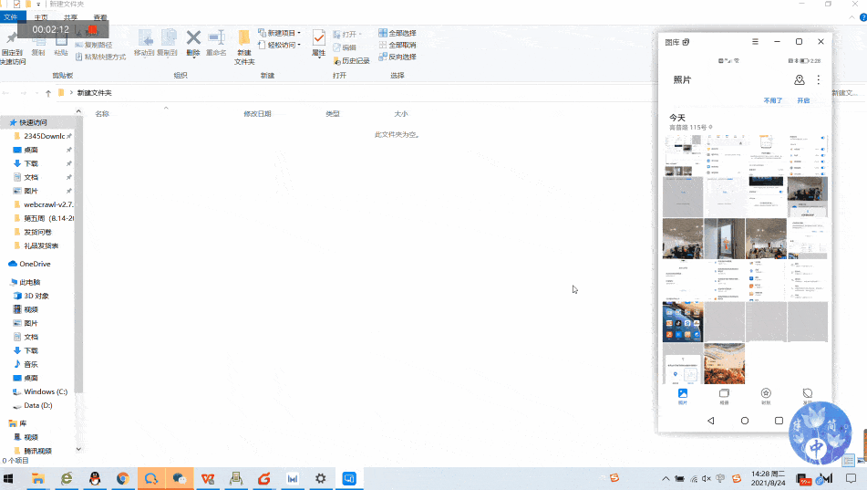The image size is (867, 490).
Task: Create a new folder via 新建文件夹 icon
Action: point(243,38)
